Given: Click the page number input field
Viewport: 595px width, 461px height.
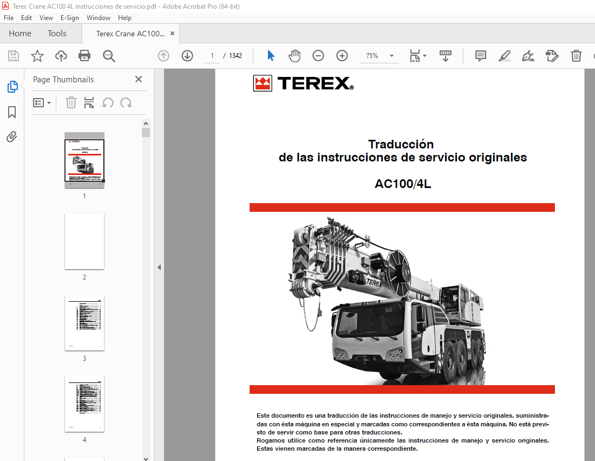Looking at the screenshot, I should (x=212, y=56).
